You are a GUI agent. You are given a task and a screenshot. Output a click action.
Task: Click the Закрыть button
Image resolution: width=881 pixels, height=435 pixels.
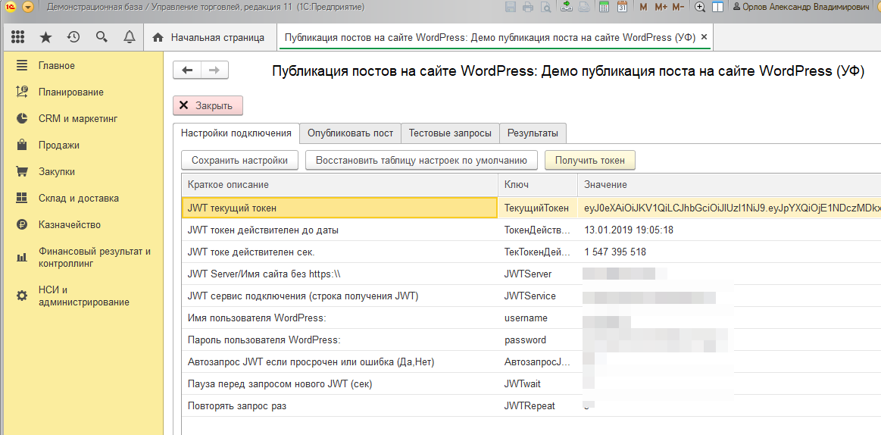(208, 105)
